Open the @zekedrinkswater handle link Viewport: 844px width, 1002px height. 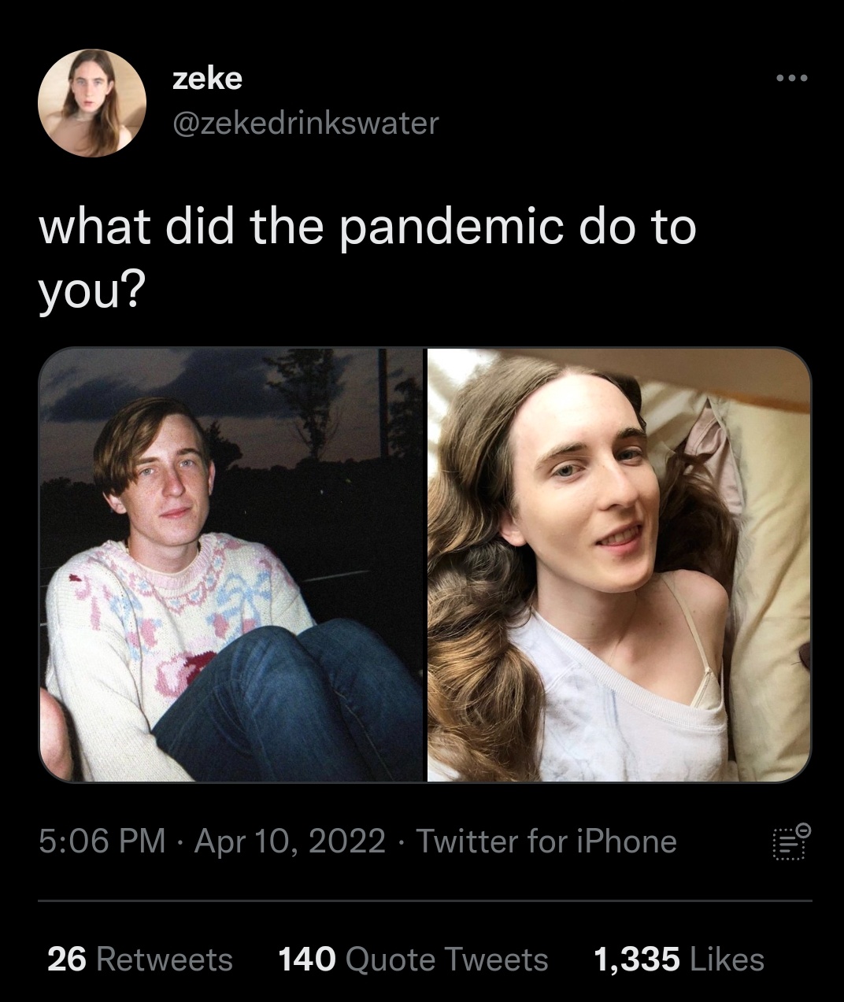pos(305,122)
